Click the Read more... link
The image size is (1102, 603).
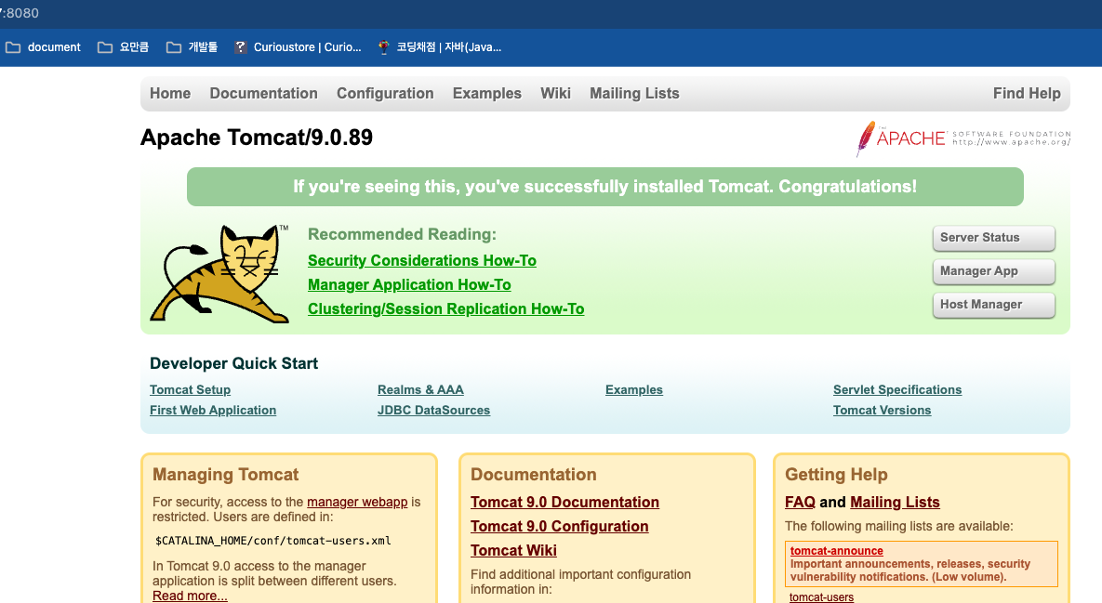[190, 596]
